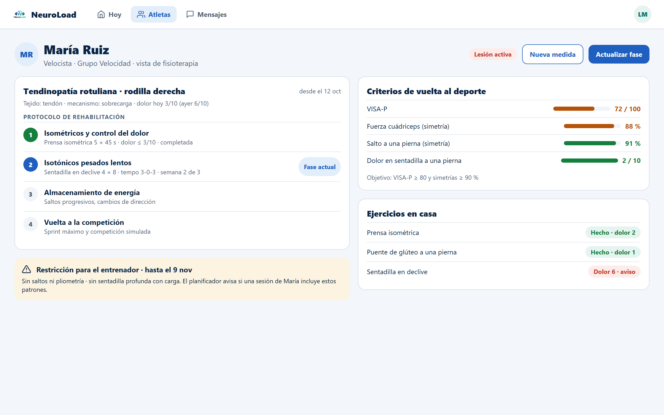This screenshot has height=415, width=664.
Task: Select the green step 1 circle
Action: tap(30, 135)
